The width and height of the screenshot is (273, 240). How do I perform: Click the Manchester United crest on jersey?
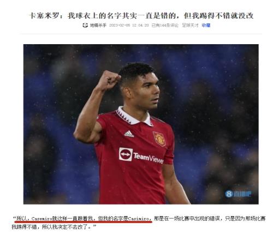click(x=159, y=139)
